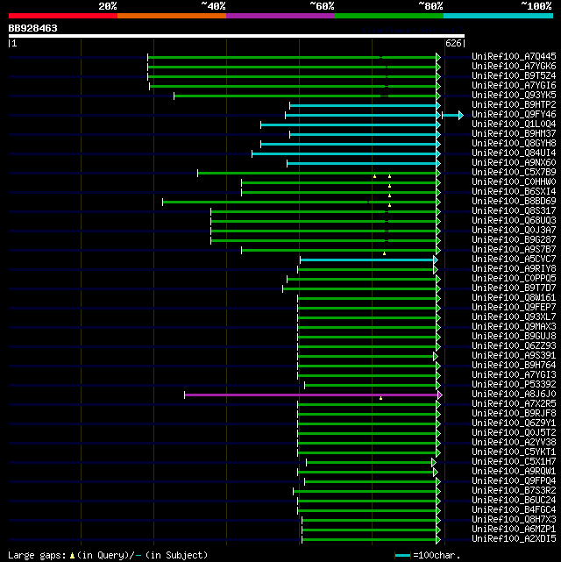Screen dimensions: 561x562
Task: Click the UniRef100_A9NX60 label
Action: [x=514, y=163]
